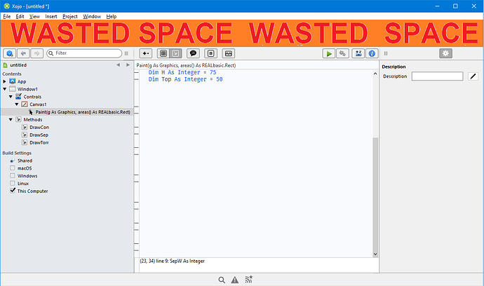
Task: Open the Description pencil editor
Action: (473, 76)
